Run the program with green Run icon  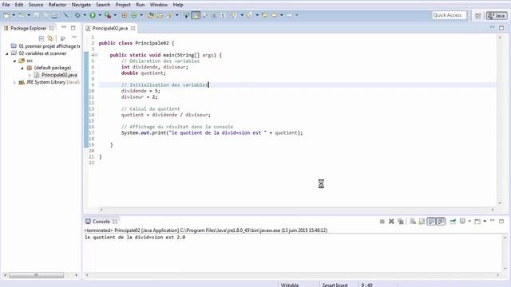click(x=93, y=15)
